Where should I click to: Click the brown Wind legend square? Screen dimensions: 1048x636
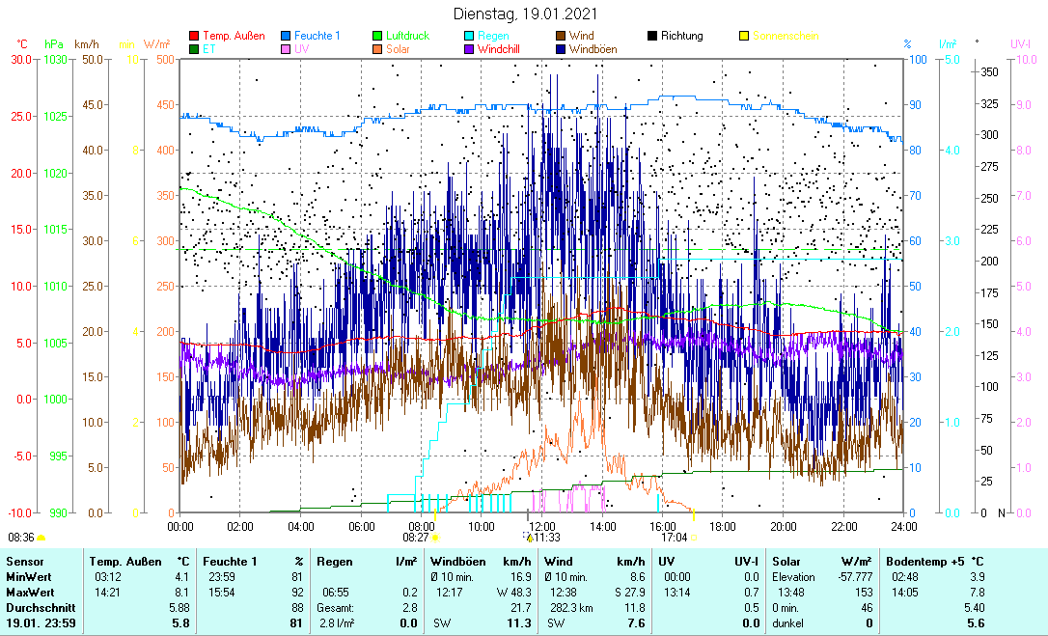(561, 36)
